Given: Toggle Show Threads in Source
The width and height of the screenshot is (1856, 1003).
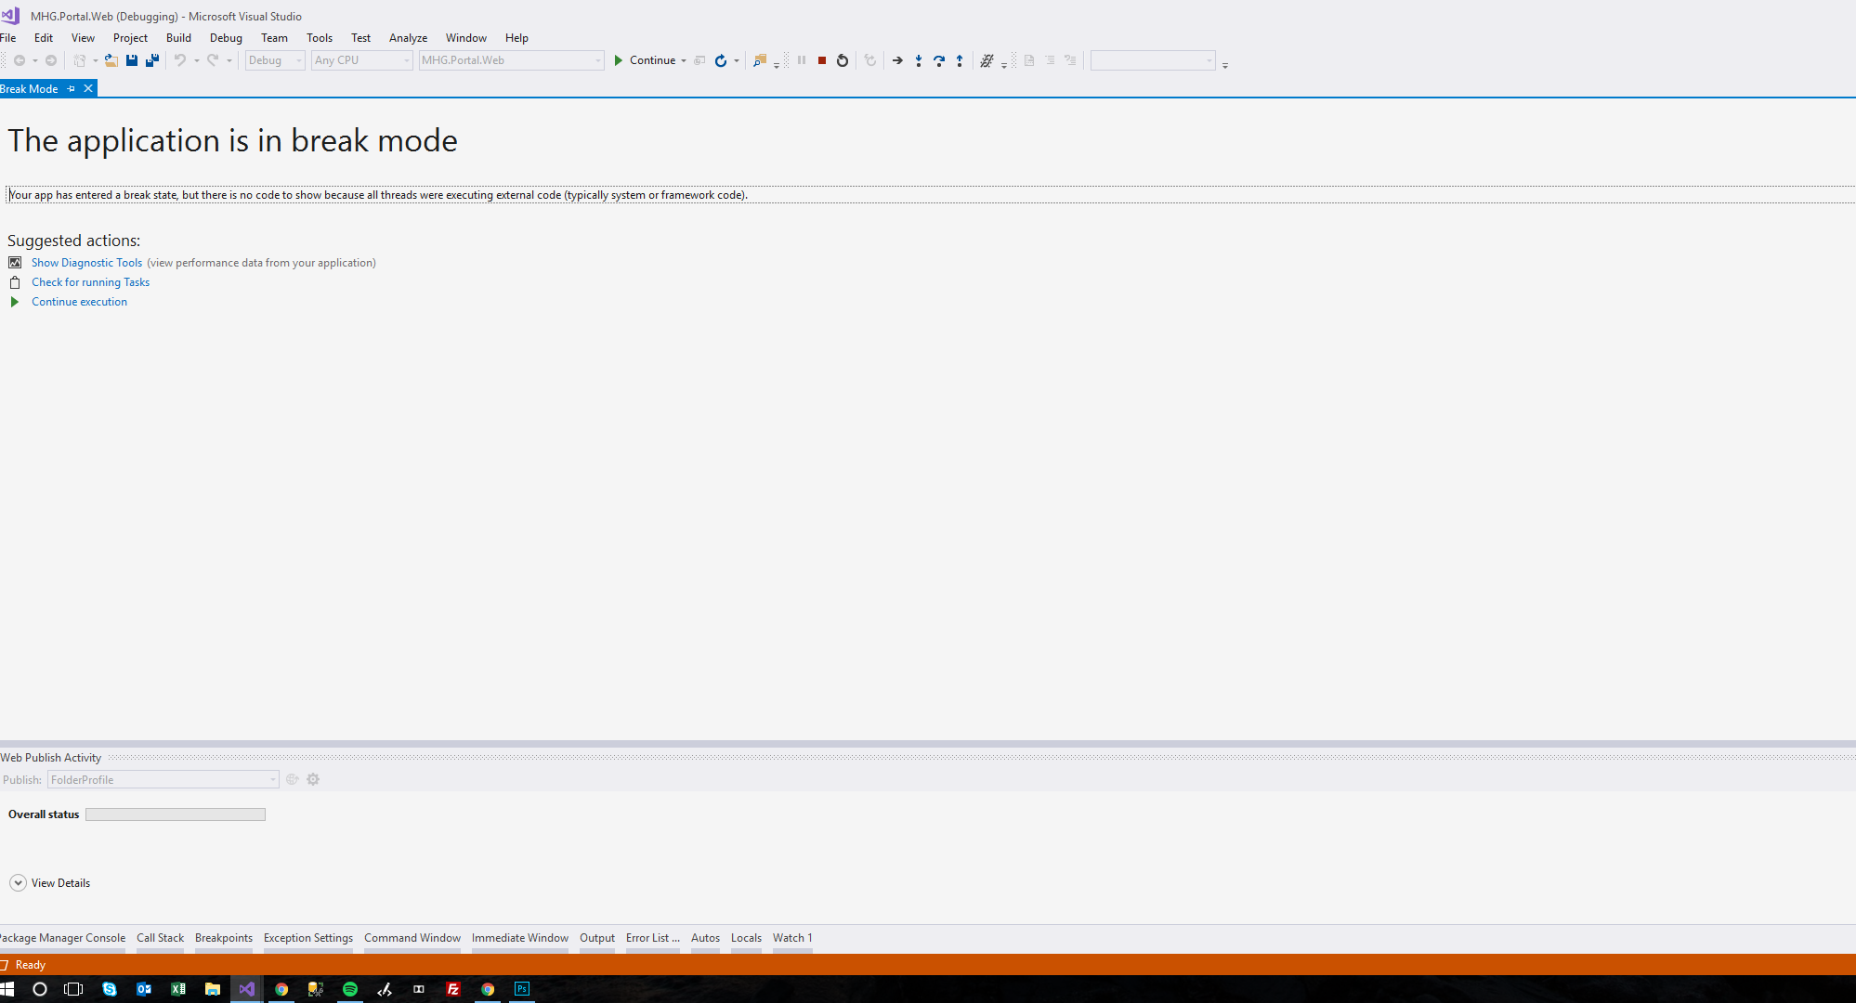Looking at the screenshot, I should pos(988,60).
